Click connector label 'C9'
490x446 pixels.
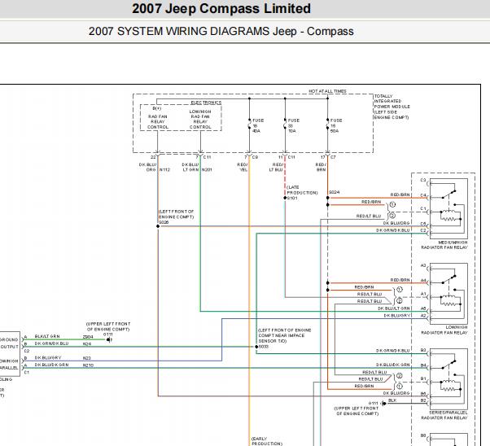pos(255,157)
